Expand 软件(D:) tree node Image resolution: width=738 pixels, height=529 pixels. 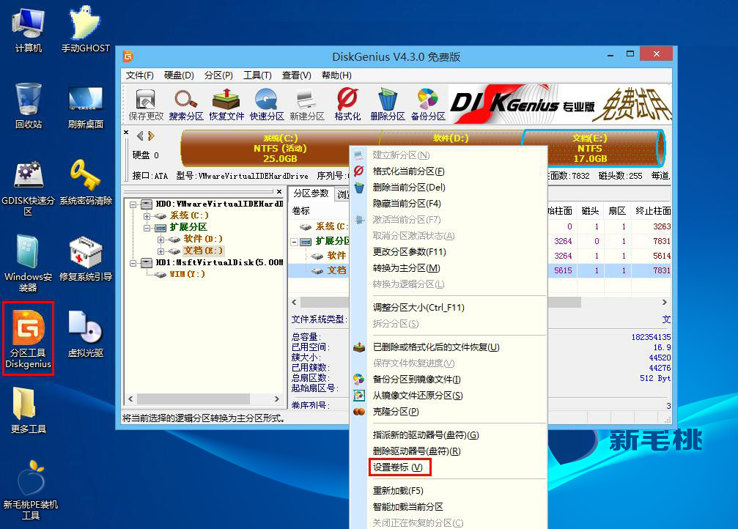point(160,240)
